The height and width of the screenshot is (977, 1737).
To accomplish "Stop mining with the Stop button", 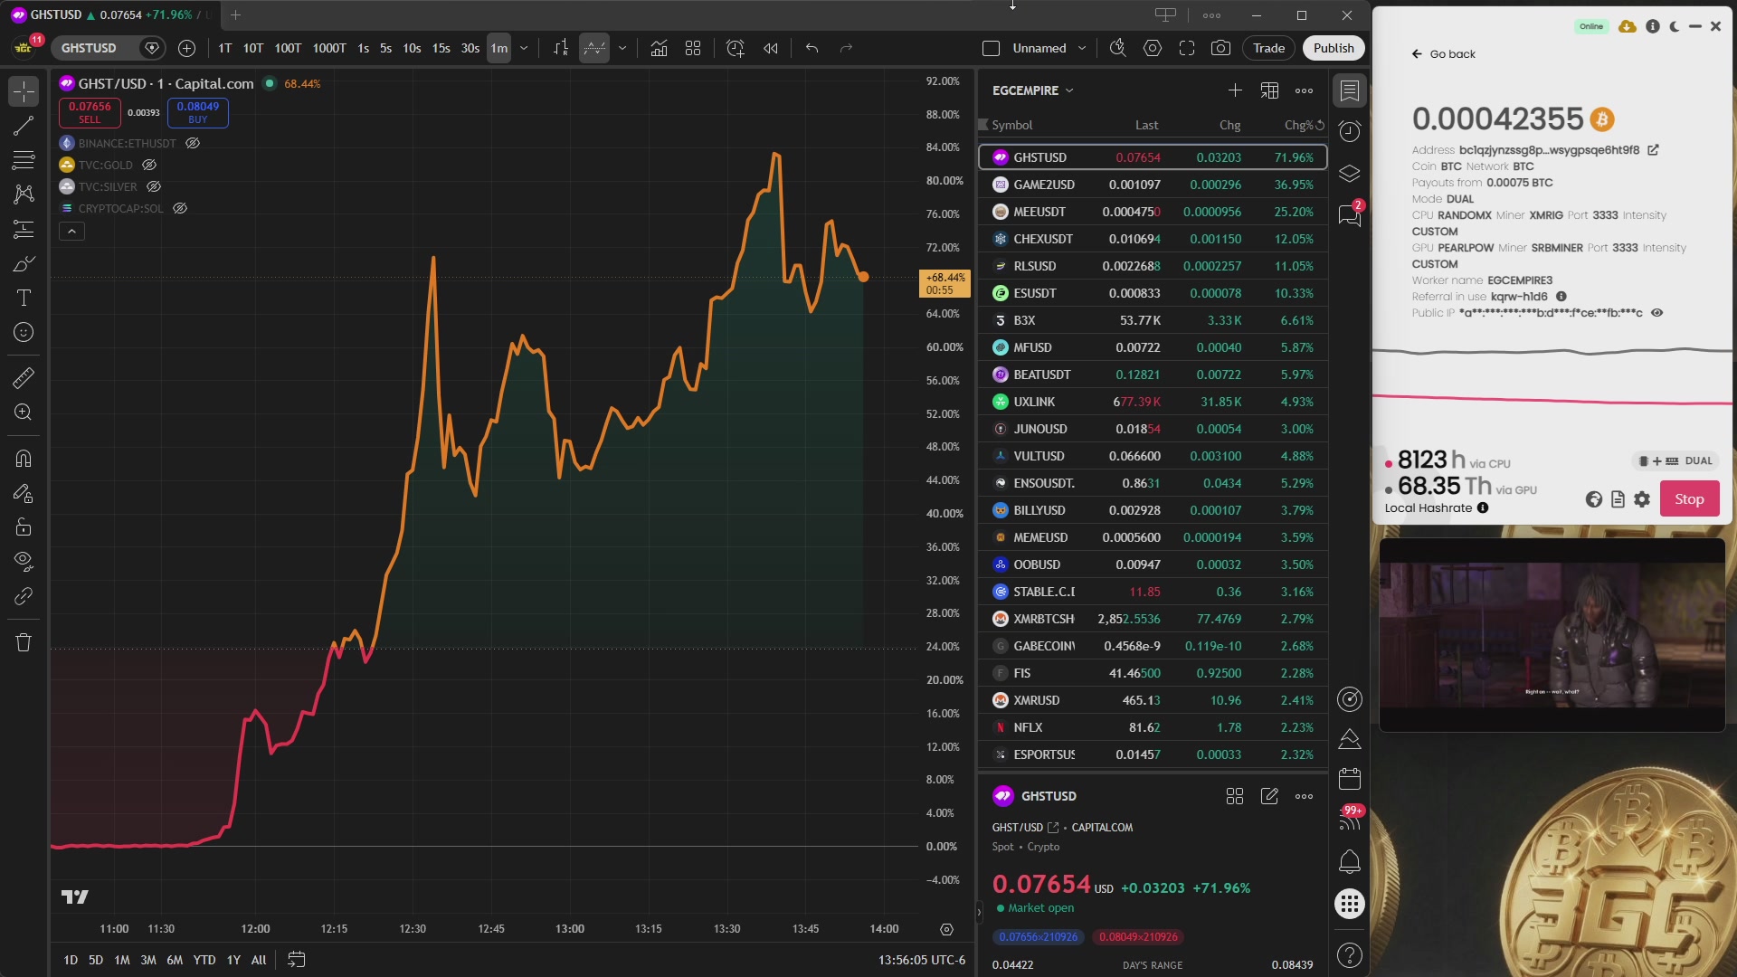I will pyautogui.click(x=1689, y=499).
